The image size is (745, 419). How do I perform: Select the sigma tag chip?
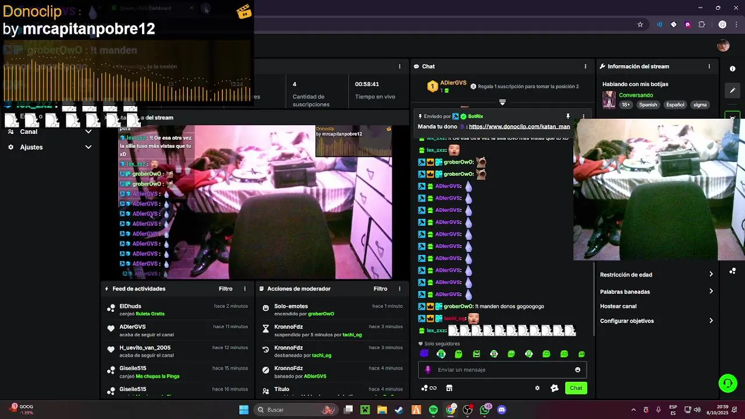700,105
